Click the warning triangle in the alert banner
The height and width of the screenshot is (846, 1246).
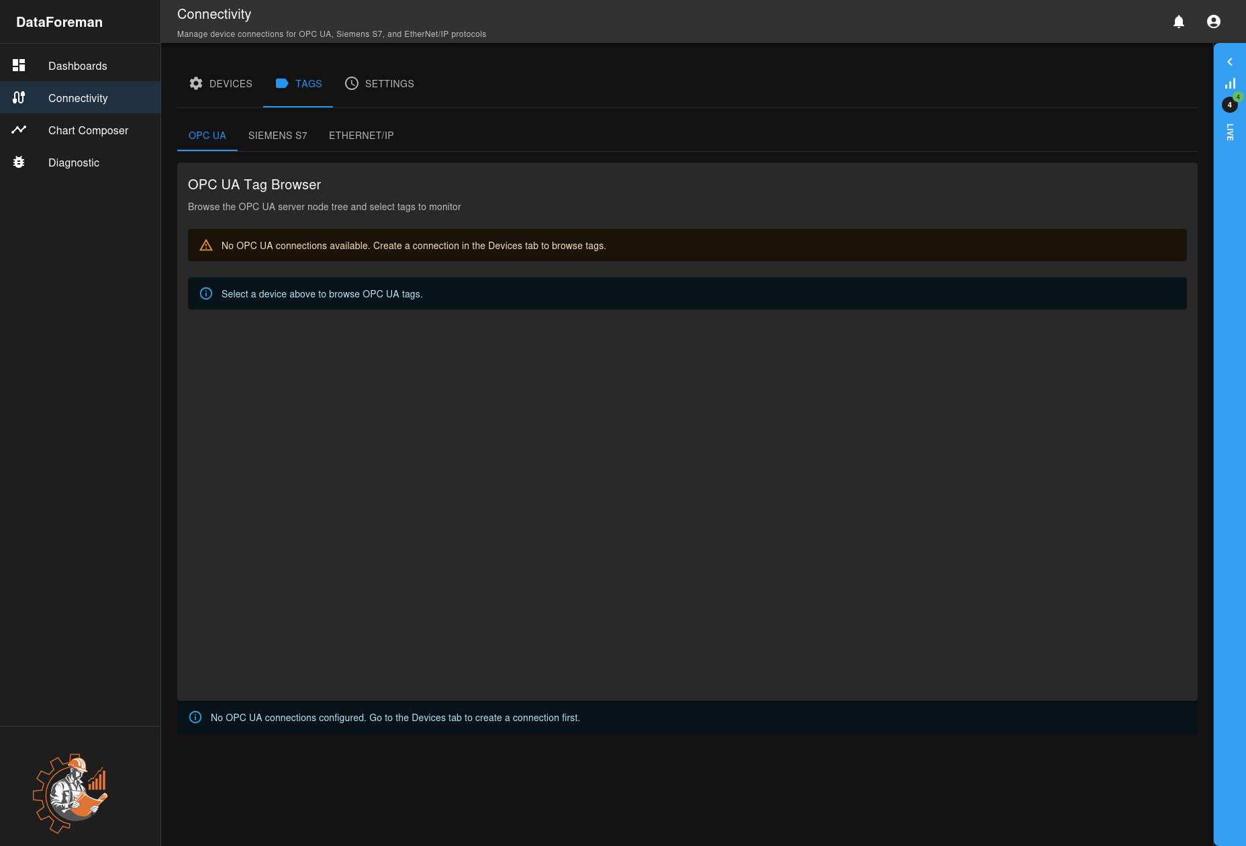click(205, 245)
